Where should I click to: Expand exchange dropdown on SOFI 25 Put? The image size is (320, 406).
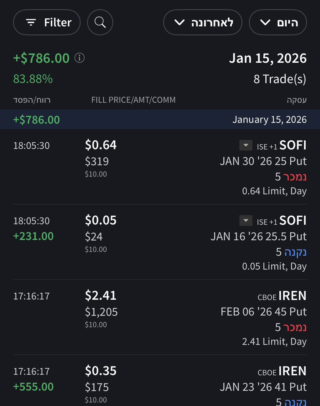click(x=246, y=146)
